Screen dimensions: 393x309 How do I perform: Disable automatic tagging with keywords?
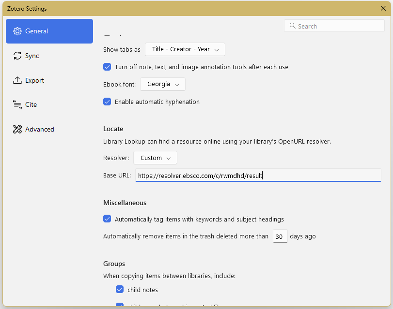click(107, 219)
